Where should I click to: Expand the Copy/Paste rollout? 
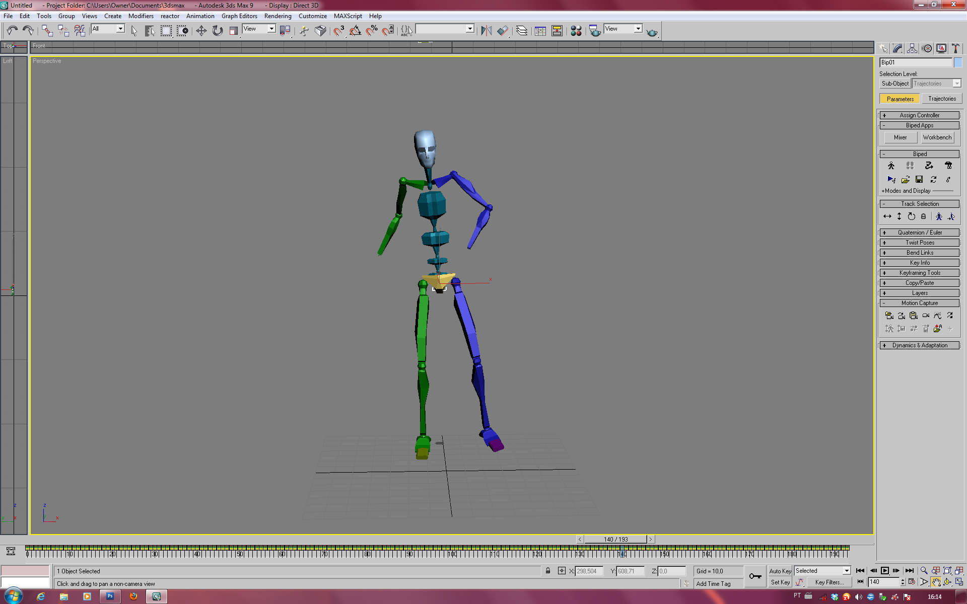pos(919,283)
